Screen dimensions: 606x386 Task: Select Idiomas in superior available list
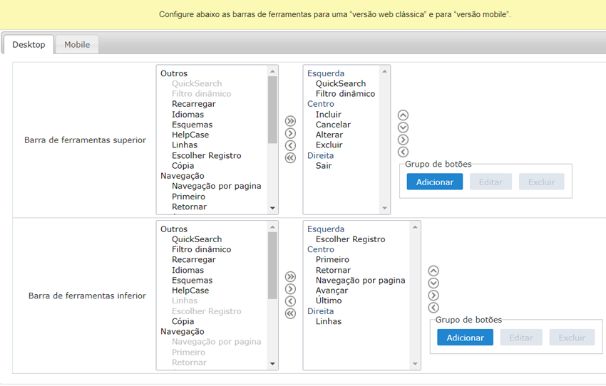click(188, 114)
